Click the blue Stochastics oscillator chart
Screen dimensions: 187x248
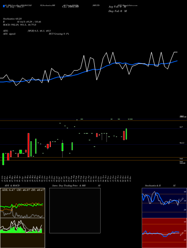[x=164, y=203]
